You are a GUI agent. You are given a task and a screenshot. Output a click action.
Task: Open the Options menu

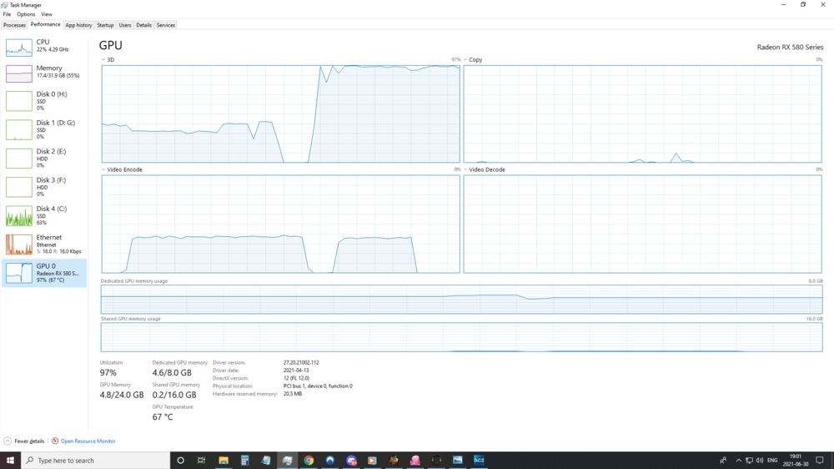coord(26,14)
